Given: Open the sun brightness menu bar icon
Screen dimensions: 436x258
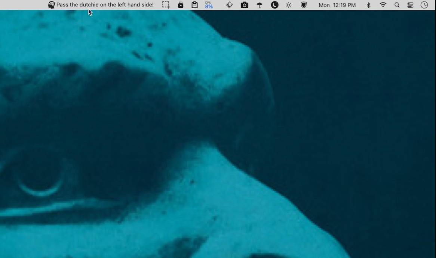Looking at the screenshot, I should coord(289,5).
